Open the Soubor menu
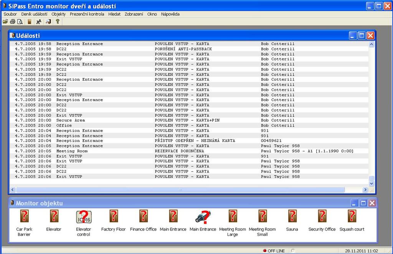 10,14
